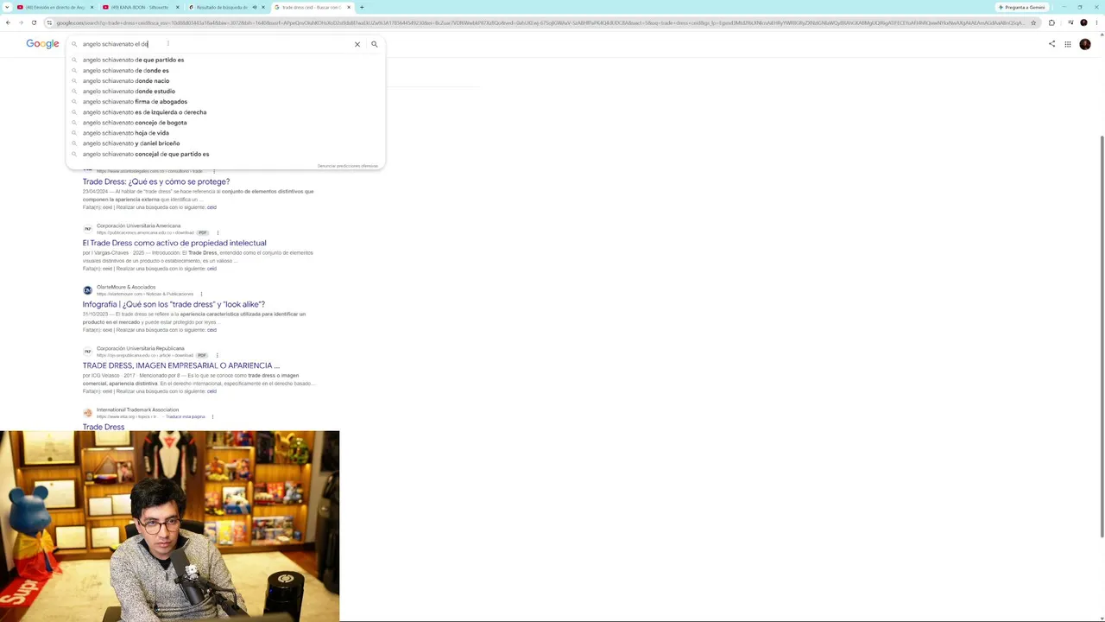
Task: Open the tab search dropdown arrow
Action: pyautogui.click(x=7, y=7)
